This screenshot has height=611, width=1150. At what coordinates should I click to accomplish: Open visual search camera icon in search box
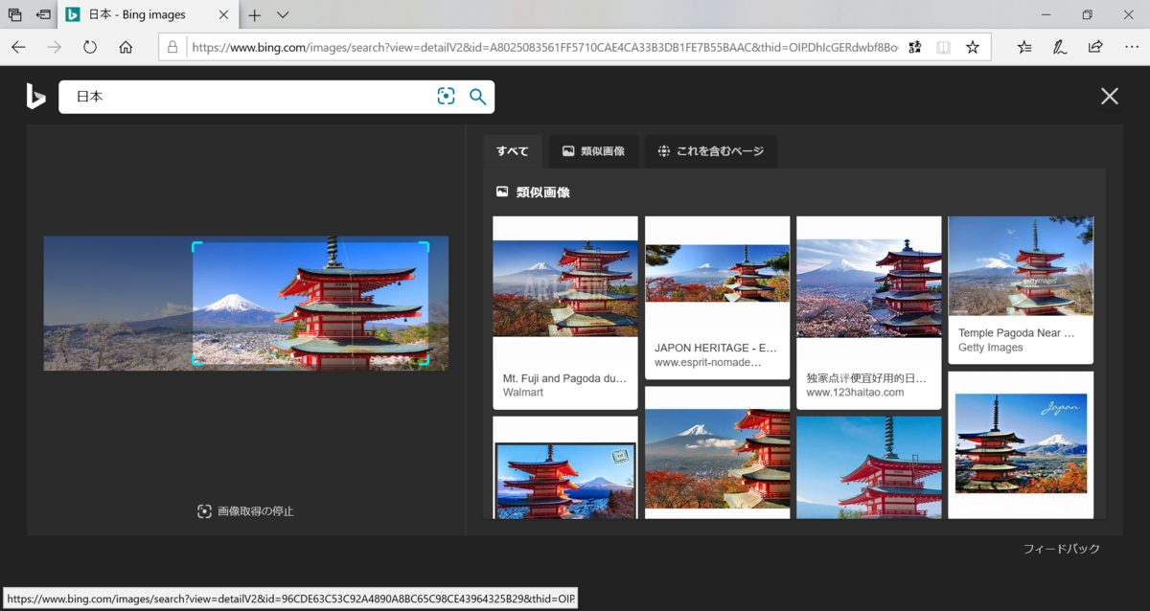[446, 96]
